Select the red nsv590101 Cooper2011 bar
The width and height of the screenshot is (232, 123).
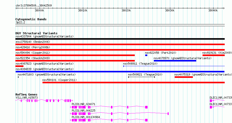click(x=133, y=83)
